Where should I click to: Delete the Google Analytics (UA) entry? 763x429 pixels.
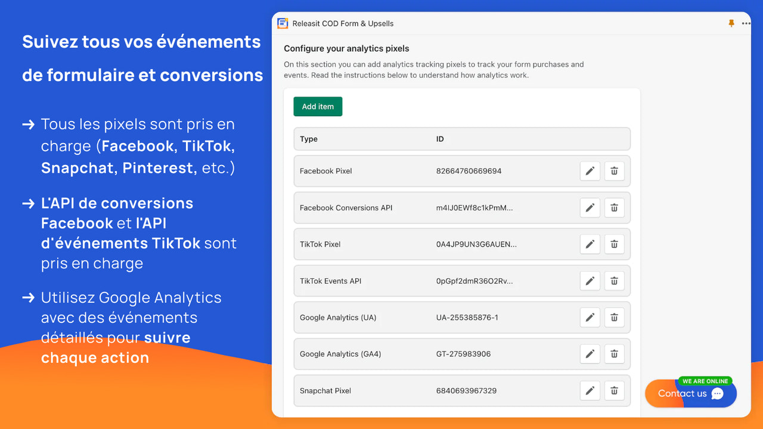click(614, 318)
